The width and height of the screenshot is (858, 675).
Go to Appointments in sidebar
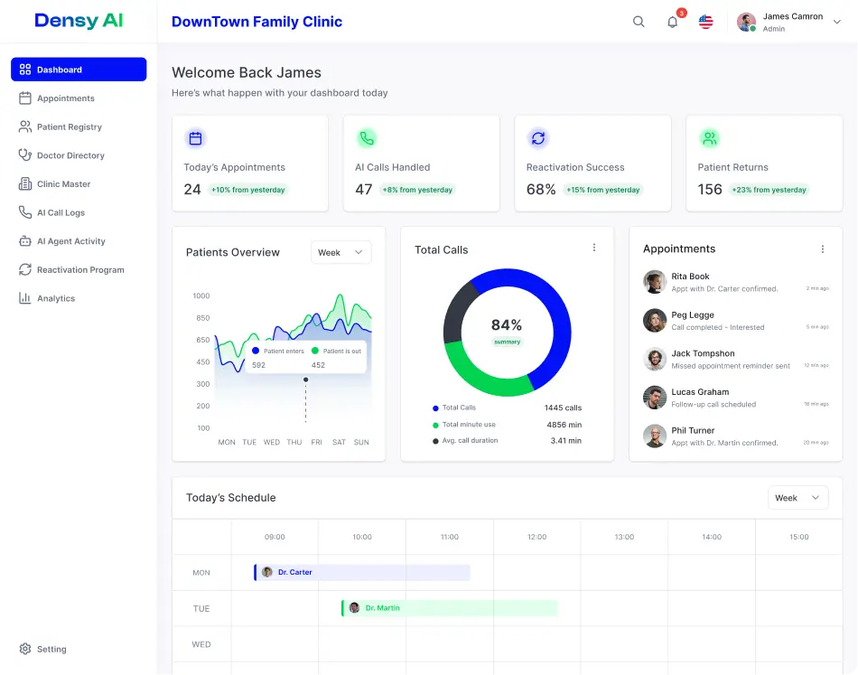point(65,98)
